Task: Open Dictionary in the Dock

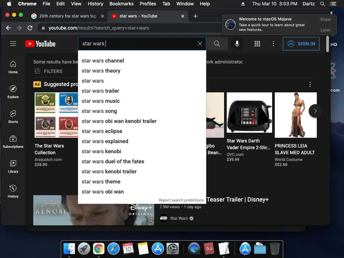Action: [209, 249]
